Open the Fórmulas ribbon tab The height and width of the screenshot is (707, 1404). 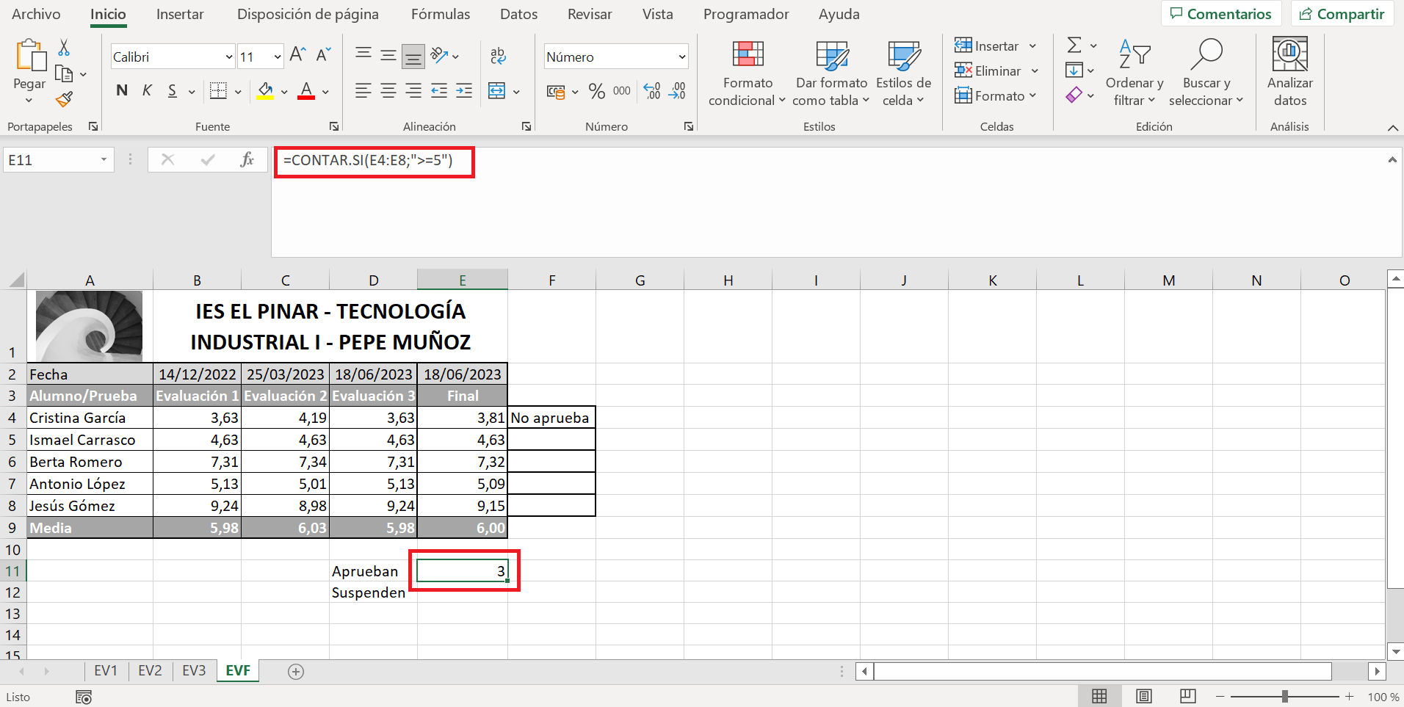click(x=440, y=14)
